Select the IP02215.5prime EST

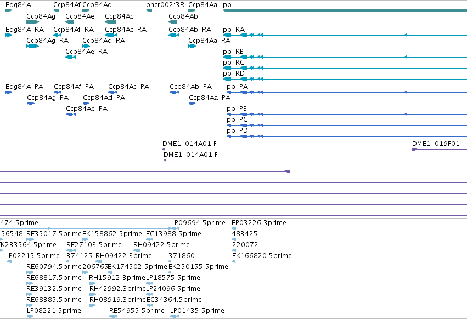9,261
